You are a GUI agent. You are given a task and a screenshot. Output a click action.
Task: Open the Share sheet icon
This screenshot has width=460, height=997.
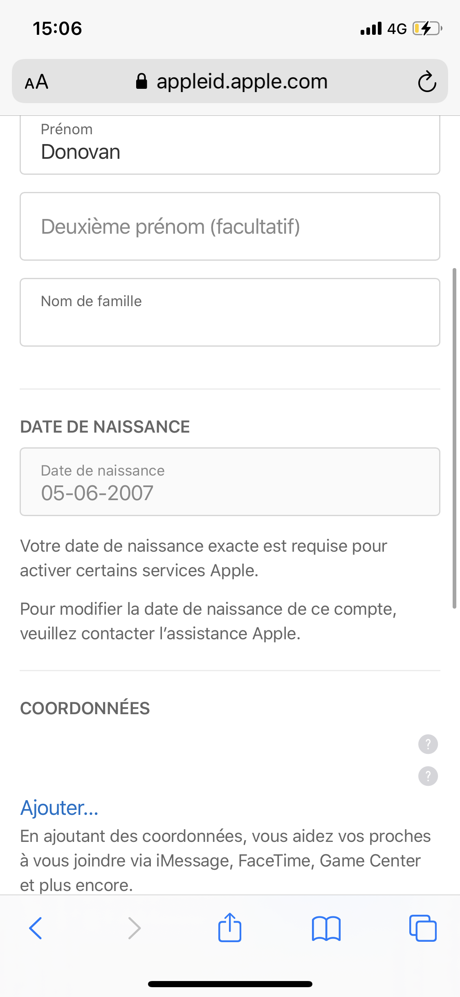(x=230, y=928)
